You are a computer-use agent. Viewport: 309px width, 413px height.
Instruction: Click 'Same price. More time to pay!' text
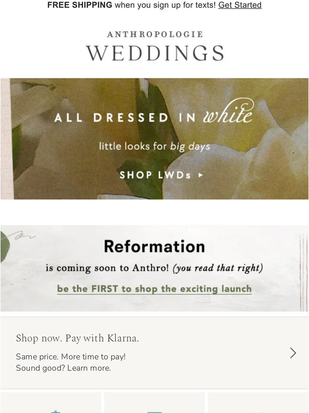click(x=71, y=356)
